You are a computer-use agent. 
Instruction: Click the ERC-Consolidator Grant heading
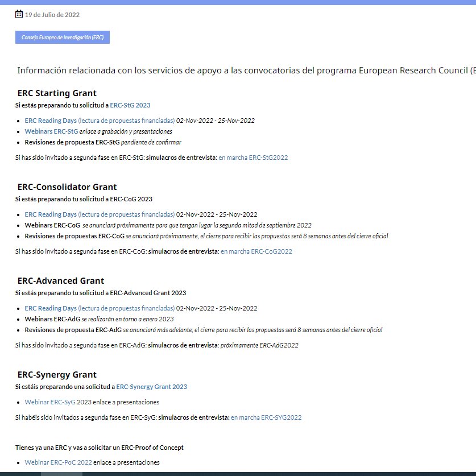click(67, 187)
